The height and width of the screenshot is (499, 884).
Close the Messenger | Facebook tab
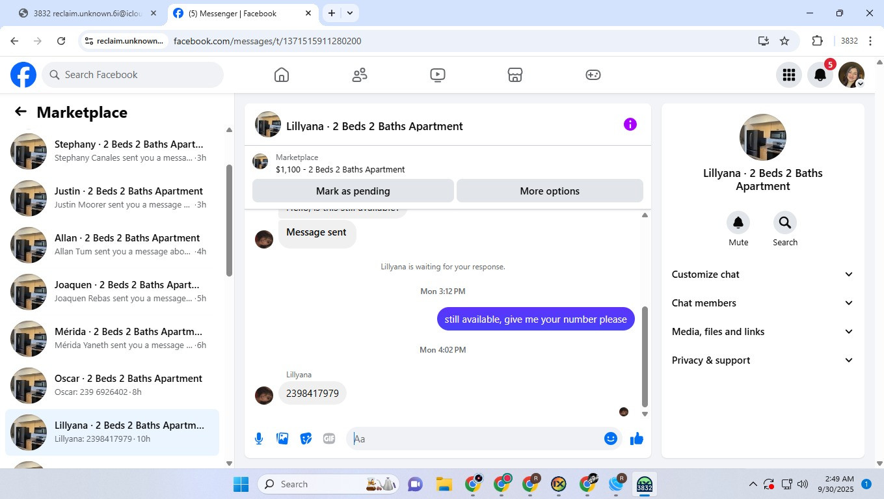308,13
